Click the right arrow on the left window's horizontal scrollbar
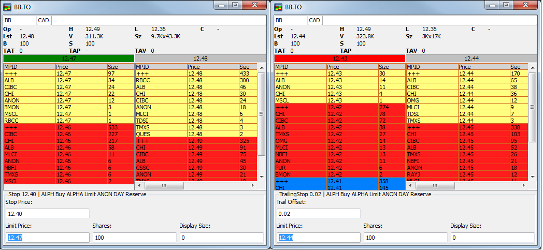The image size is (543, 250). coord(252,185)
